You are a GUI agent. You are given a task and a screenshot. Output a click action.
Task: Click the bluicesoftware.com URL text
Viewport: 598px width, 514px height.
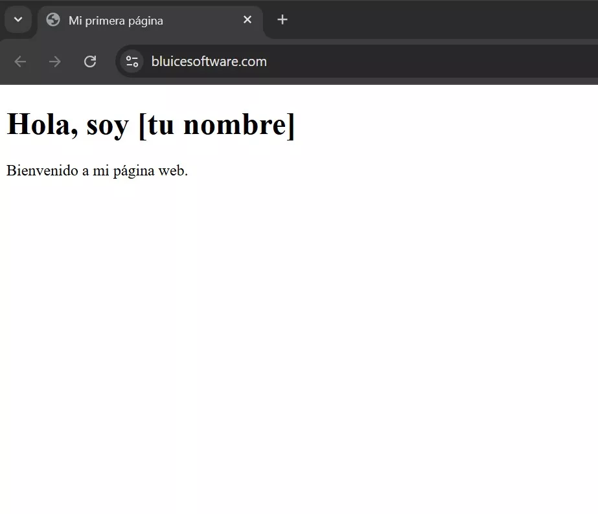tap(209, 61)
